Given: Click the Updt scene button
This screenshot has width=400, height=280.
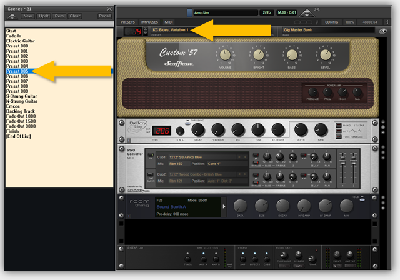Looking at the screenshot, I should click(44, 16).
